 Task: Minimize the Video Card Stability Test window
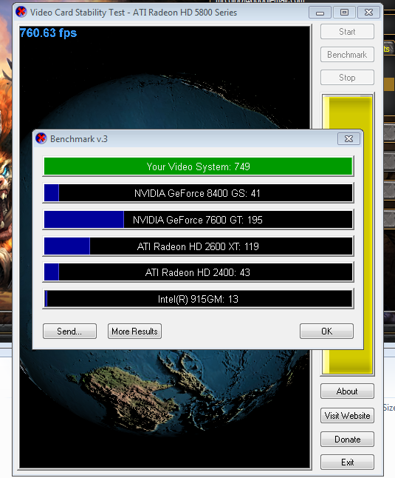pyautogui.click(x=320, y=13)
